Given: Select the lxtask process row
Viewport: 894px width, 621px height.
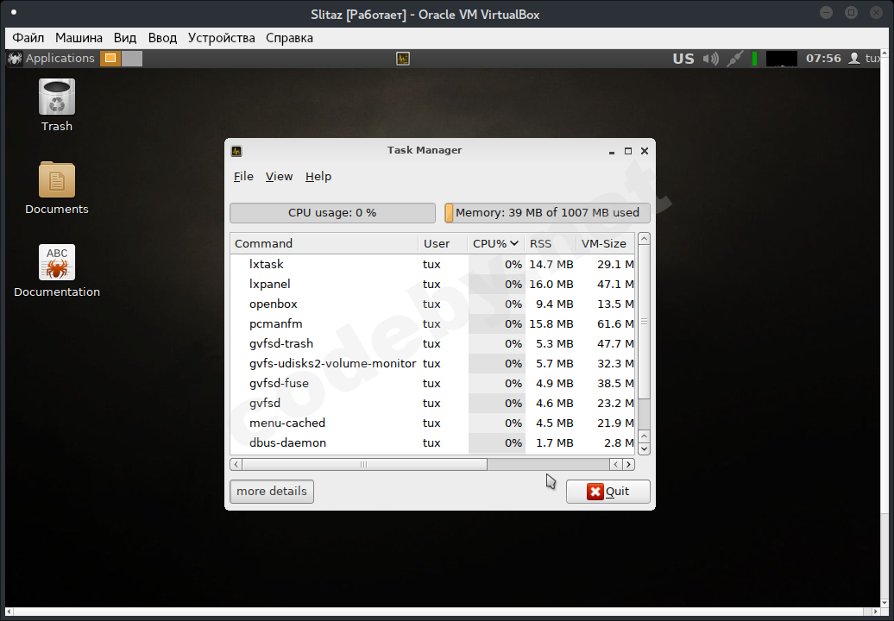Looking at the screenshot, I should click(x=432, y=264).
